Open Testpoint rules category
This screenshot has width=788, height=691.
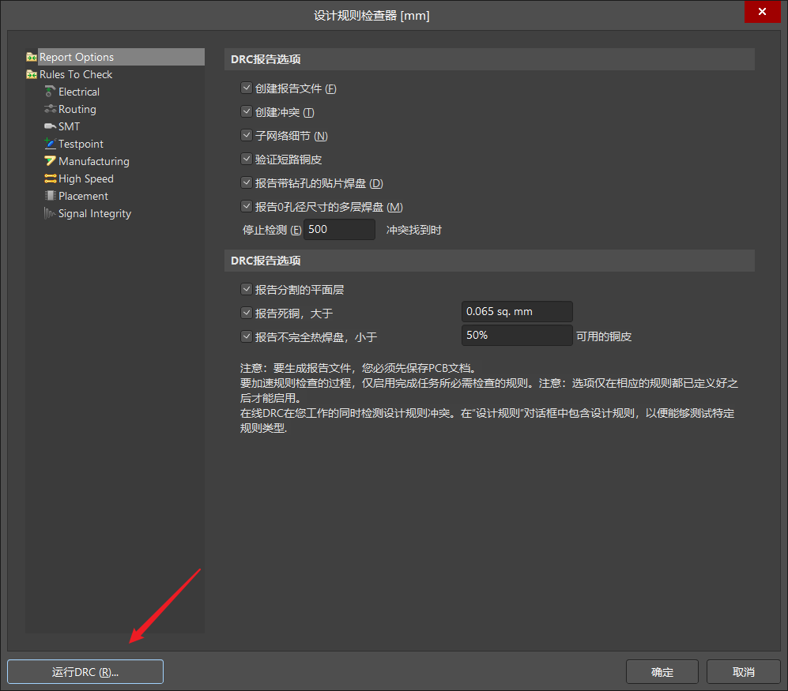[81, 145]
